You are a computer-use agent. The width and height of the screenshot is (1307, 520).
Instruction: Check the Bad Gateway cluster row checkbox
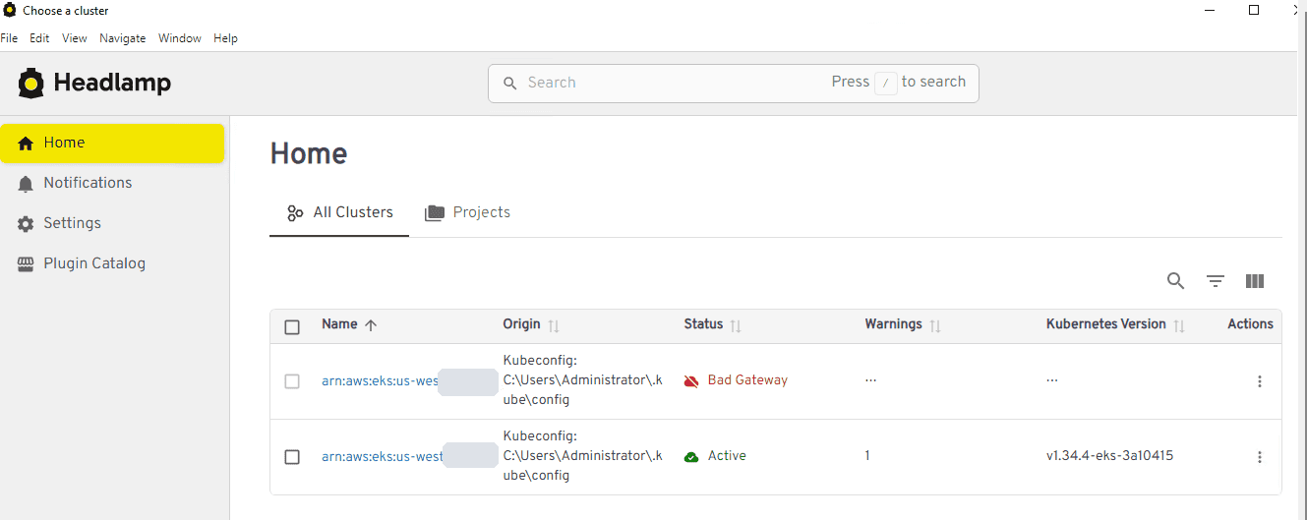[292, 381]
